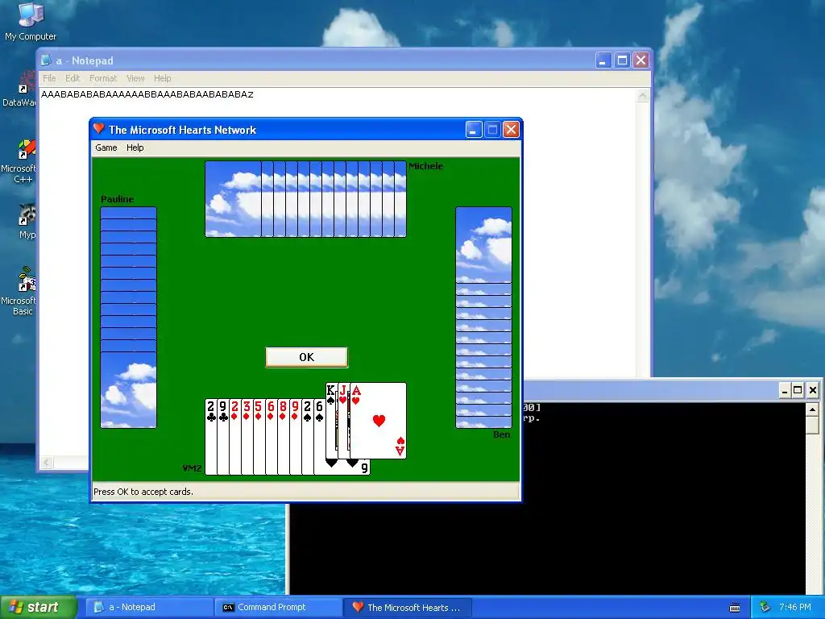Open the Windows Start menu
This screenshot has height=619, width=825.
pos(38,607)
